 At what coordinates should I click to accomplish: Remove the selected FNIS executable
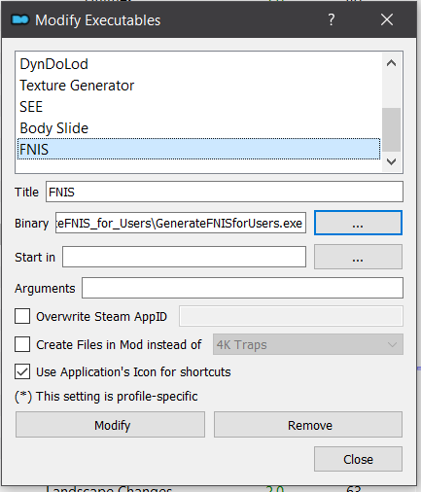pos(308,425)
